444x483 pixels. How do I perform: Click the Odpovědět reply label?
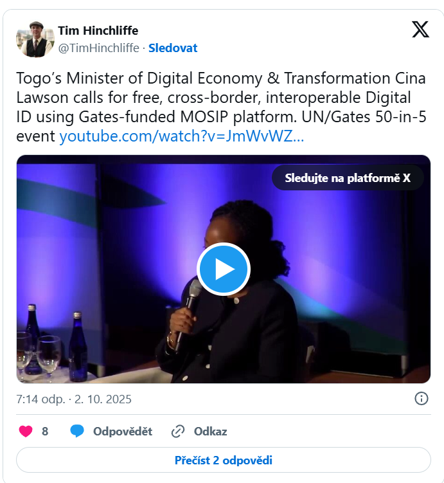click(123, 432)
